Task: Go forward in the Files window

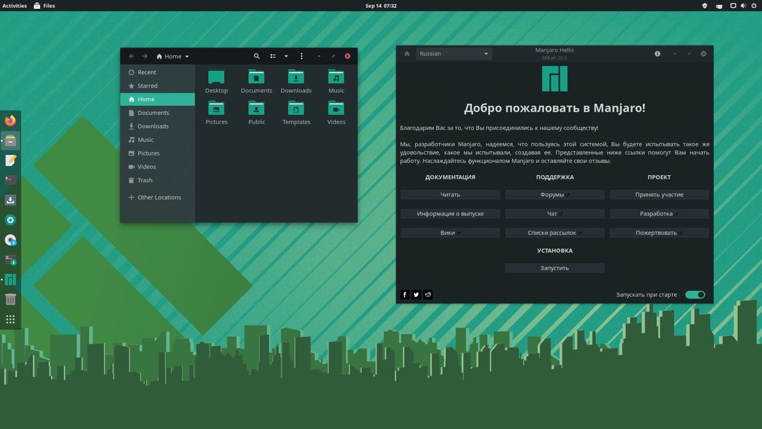Action: (145, 56)
